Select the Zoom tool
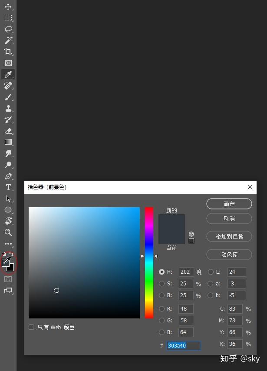Viewport: 267px width, 371px height. 8,232
